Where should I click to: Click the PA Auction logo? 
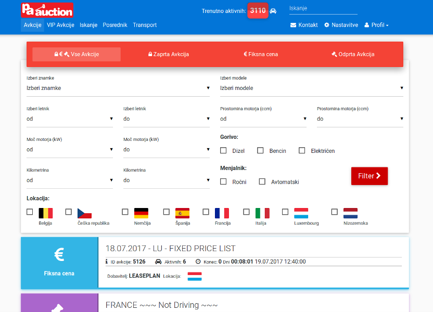coord(47,10)
